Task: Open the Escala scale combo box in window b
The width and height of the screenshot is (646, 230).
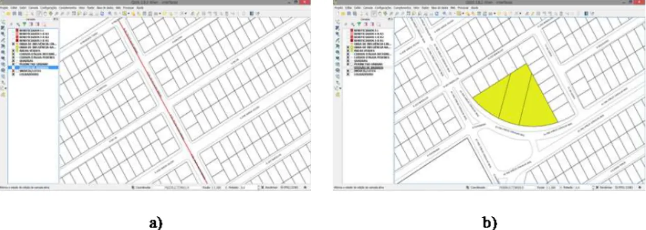Action: tap(551, 188)
